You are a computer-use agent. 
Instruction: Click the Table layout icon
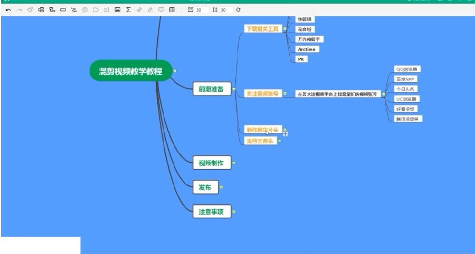[172, 9]
